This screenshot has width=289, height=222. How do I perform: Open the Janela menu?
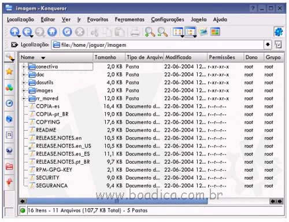199,20
